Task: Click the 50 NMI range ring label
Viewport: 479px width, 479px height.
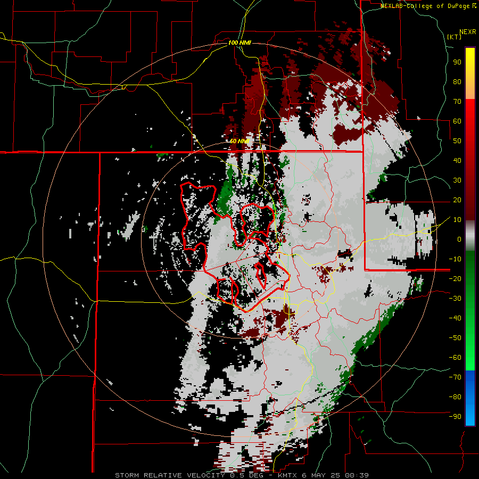Action: coord(240,141)
